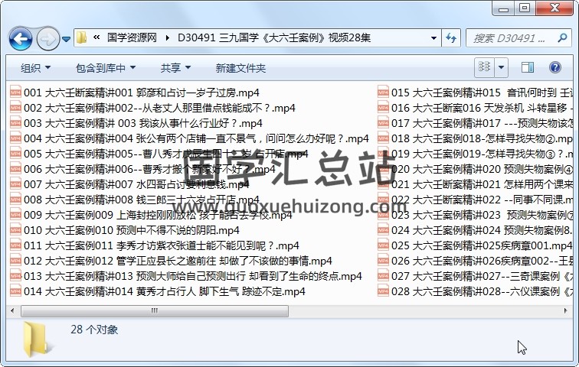Image resolution: width=579 pixels, height=367 pixels.
Task: Click MP4 icon of file 017
Action: (x=383, y=122)
